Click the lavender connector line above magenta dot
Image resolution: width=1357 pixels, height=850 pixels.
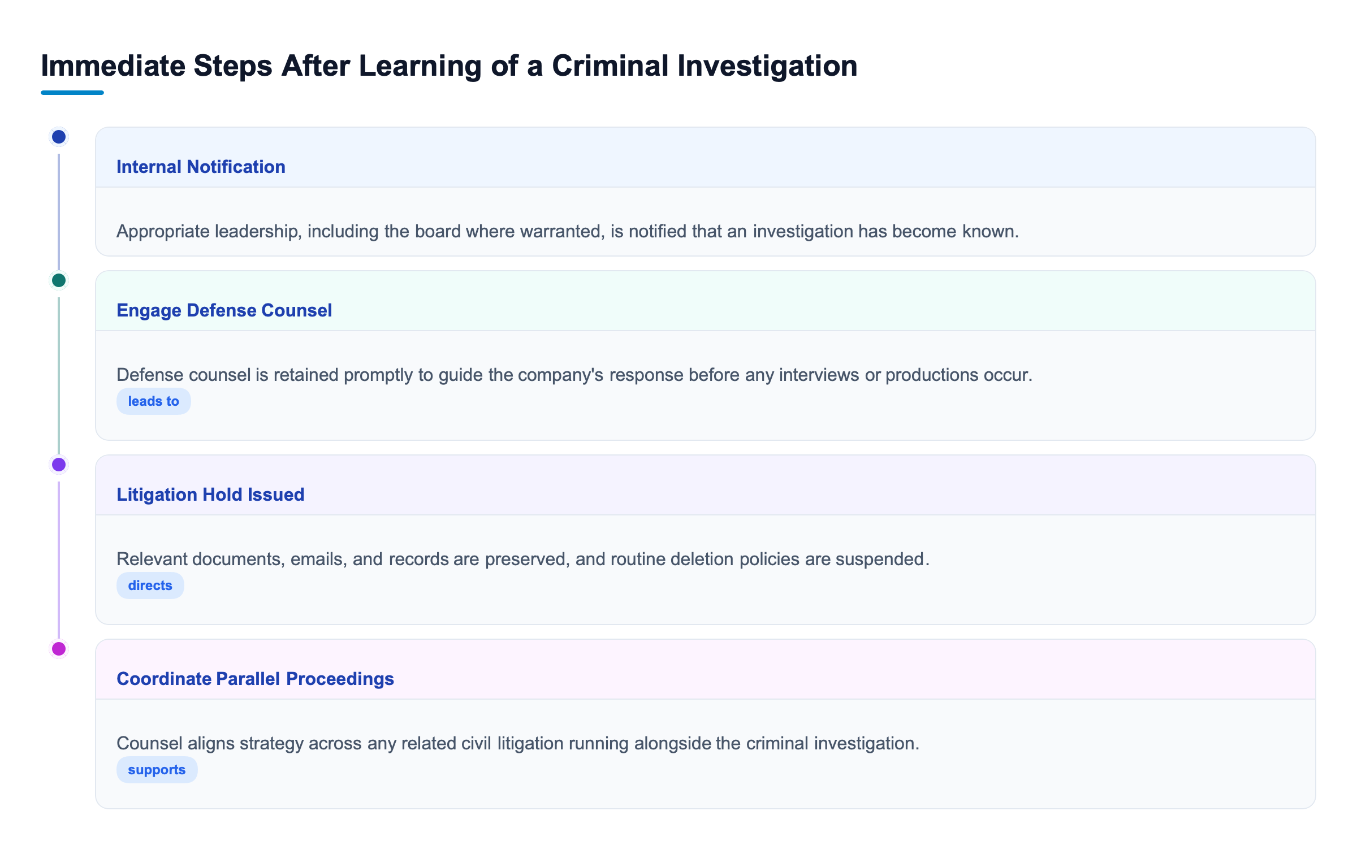tap(59, 560)
